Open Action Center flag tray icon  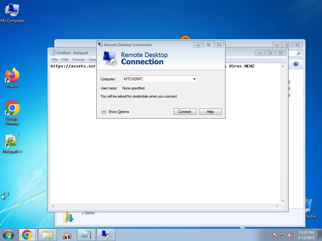click(x=275, y=235)
